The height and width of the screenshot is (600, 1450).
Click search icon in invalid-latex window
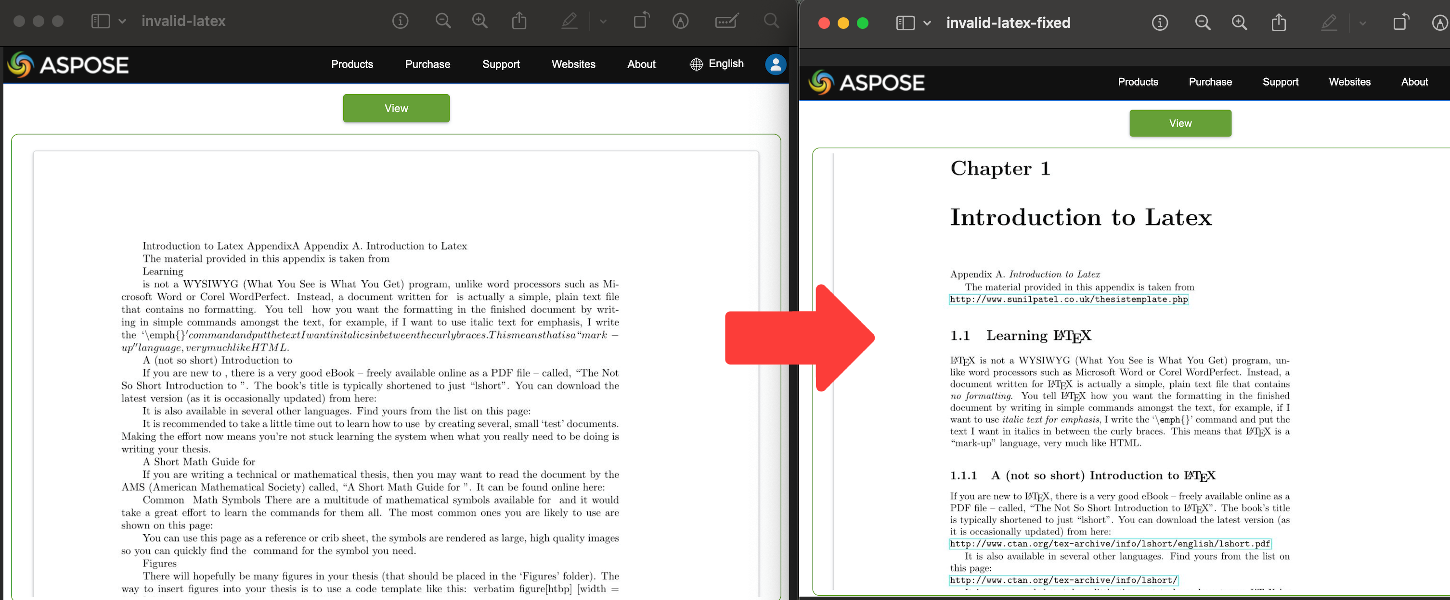(x=771, y=21)
